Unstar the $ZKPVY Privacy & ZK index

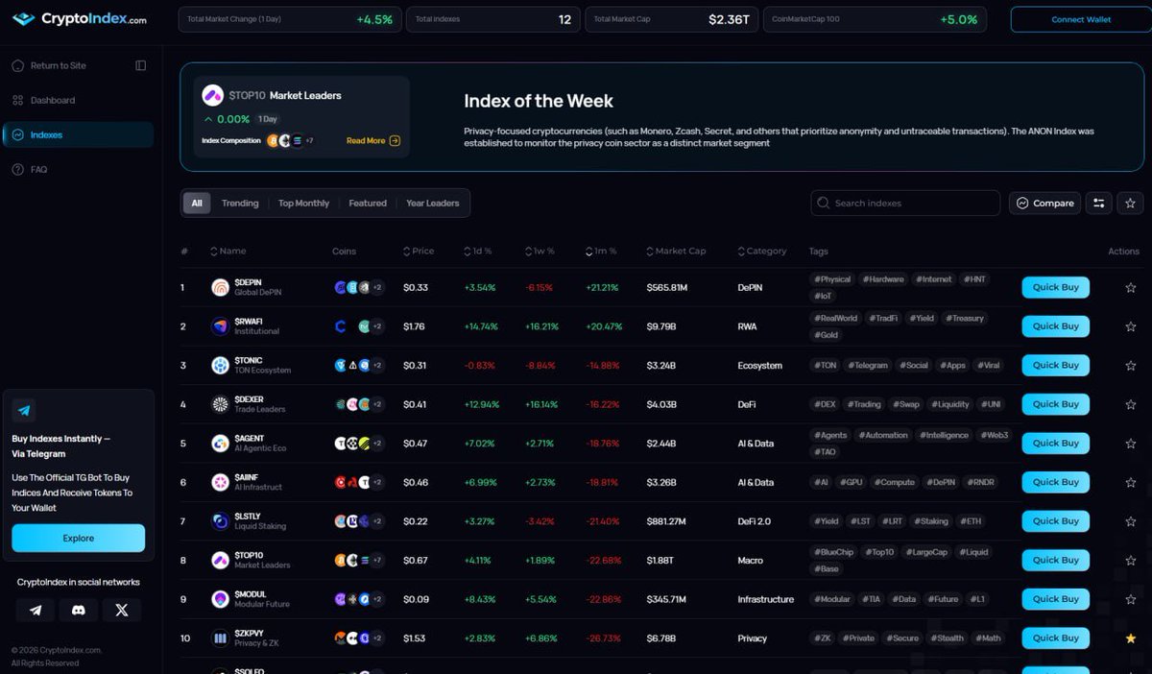tap(1130, 638)
